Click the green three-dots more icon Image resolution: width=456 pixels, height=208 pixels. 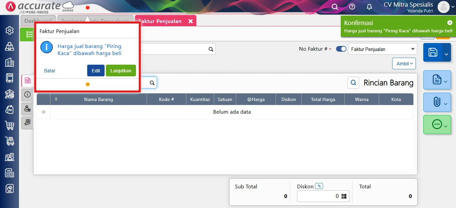437,124
